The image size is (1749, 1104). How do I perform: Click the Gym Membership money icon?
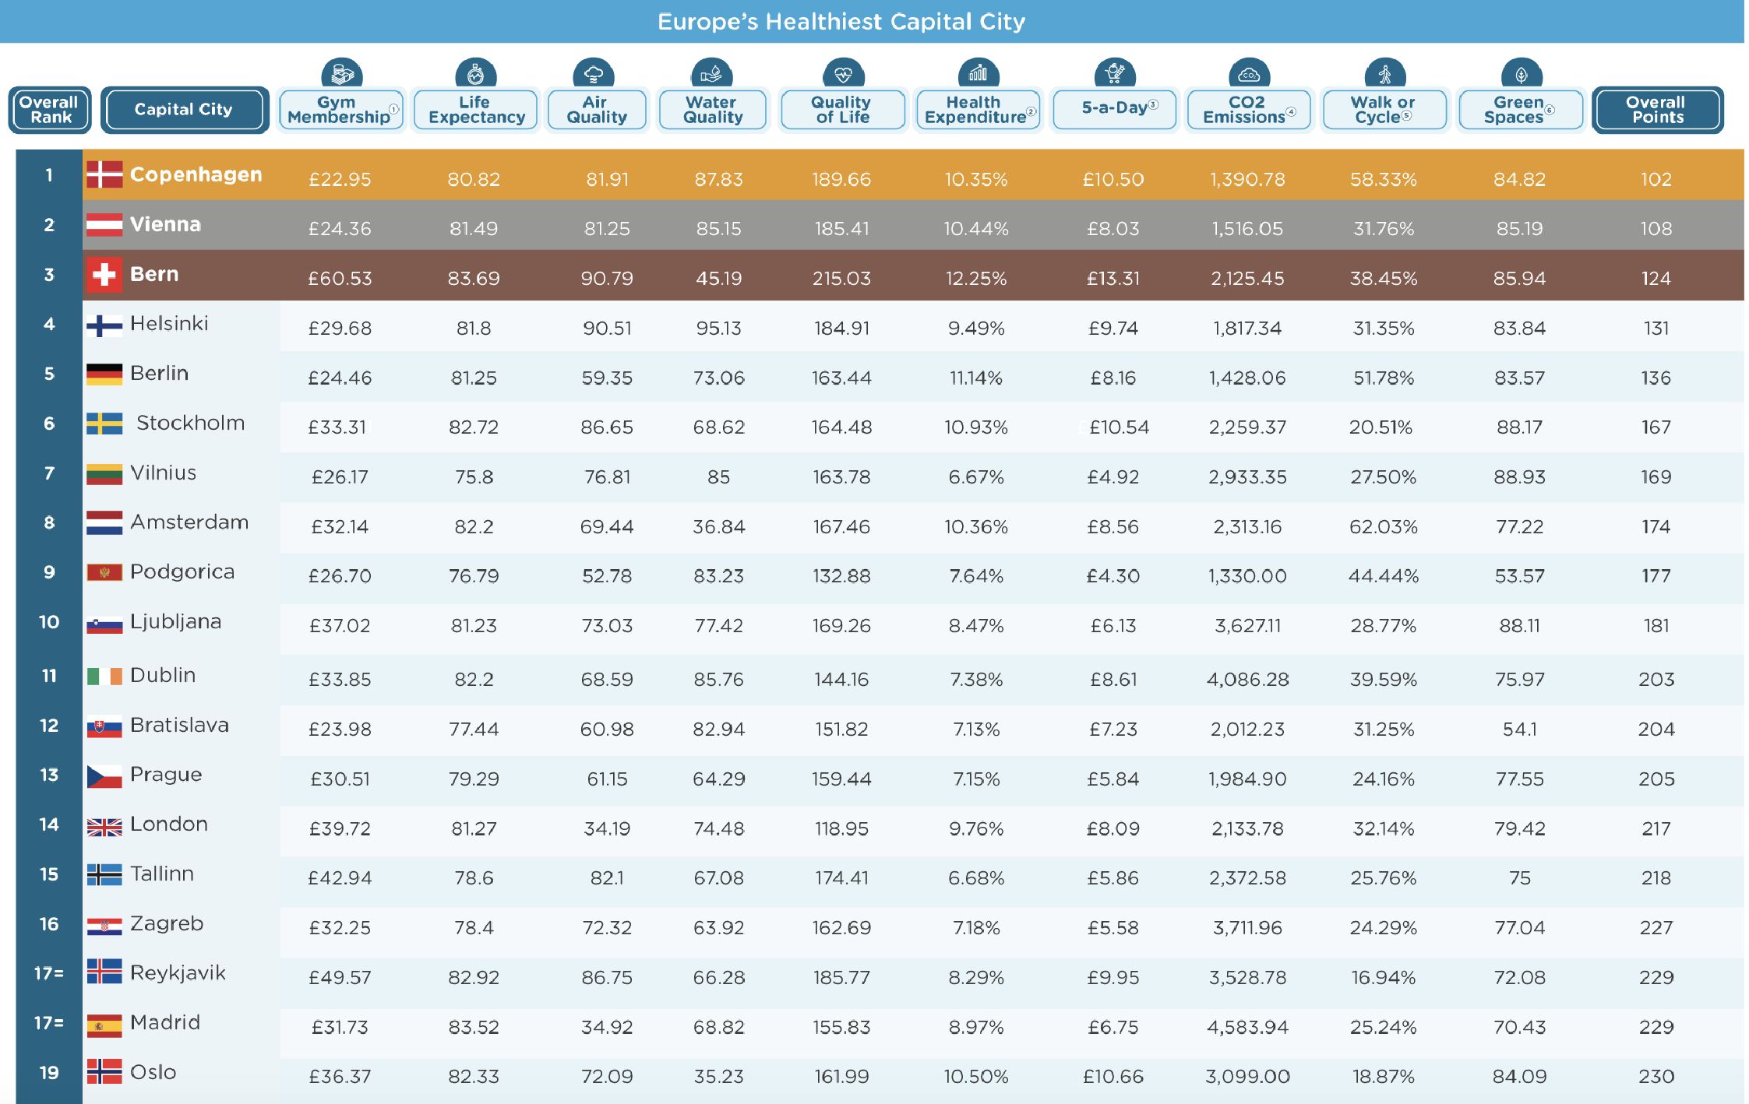(x=341, y=75)
